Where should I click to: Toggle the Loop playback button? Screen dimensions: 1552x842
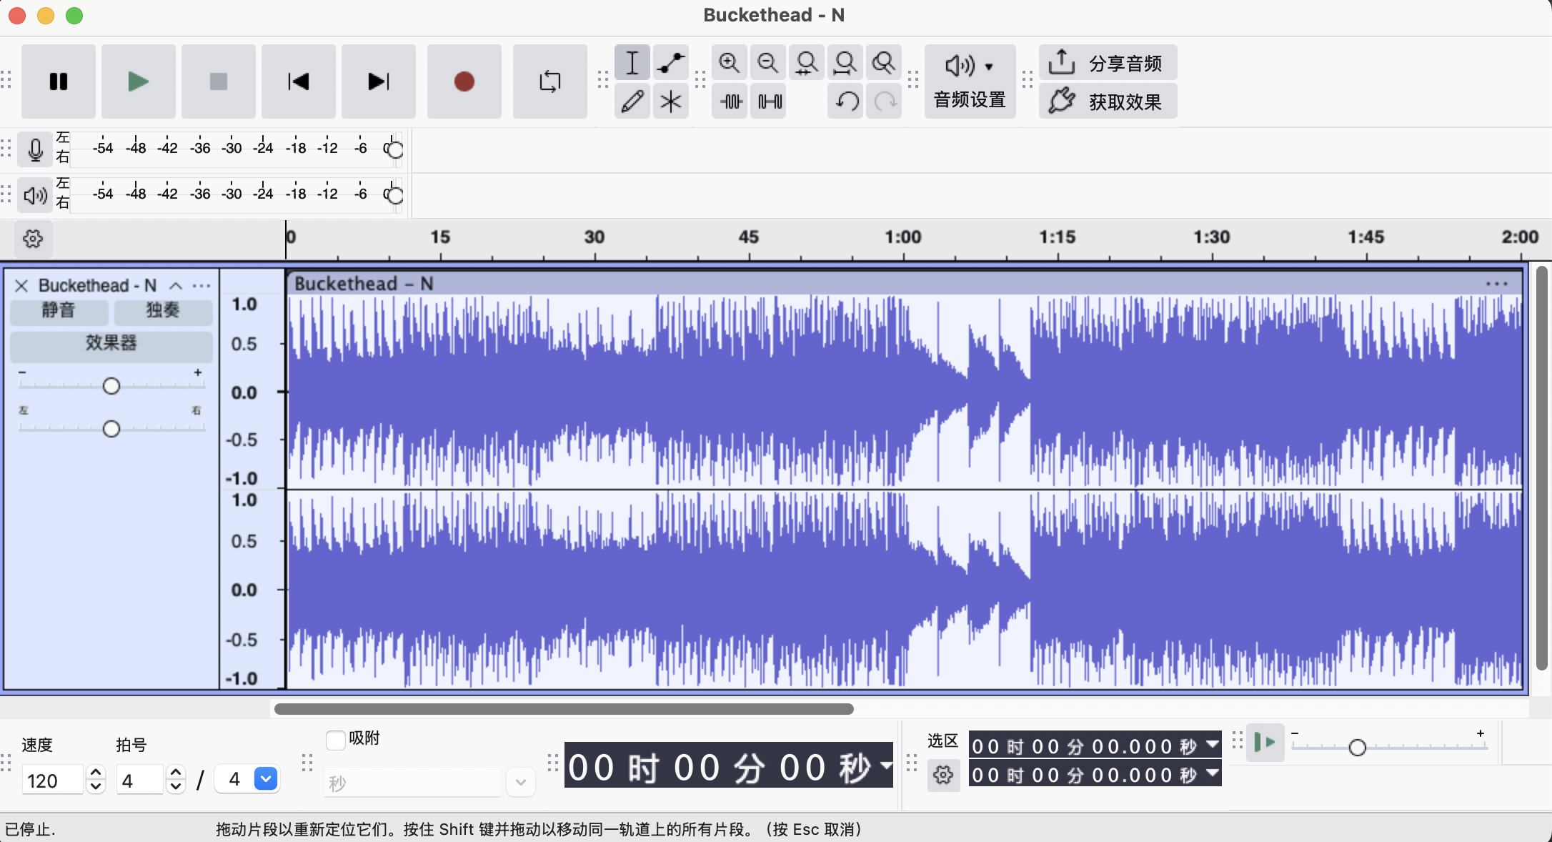(x=549, y=81)
